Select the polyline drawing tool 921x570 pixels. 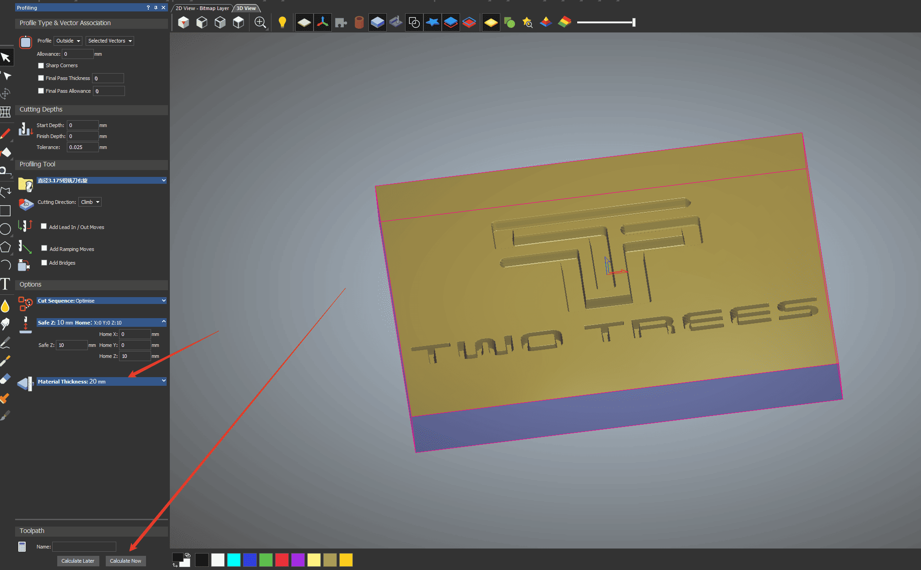[x=5, y=192]
